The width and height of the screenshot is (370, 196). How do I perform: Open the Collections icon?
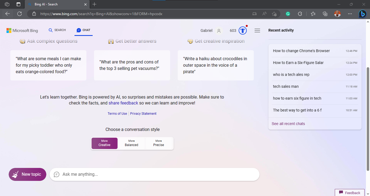point(325,14)
